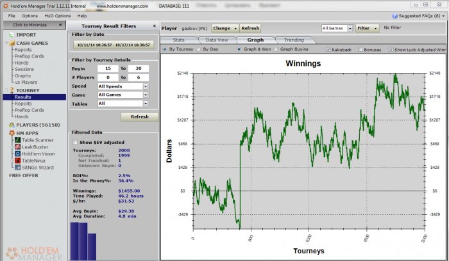Image resolution: width=449 pixels, height=261 pixels.
Task: Select Graph $ Won radio button
Action: click(x=239, y=49)
